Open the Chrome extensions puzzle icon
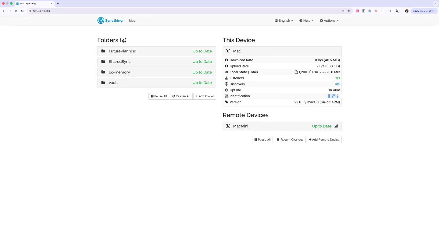This screenshot has height=247, width=439. [x=382, y=11]
